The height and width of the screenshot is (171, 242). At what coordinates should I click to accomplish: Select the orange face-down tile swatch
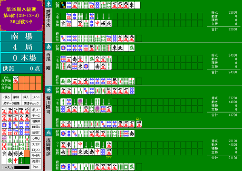tap(27, 153)
